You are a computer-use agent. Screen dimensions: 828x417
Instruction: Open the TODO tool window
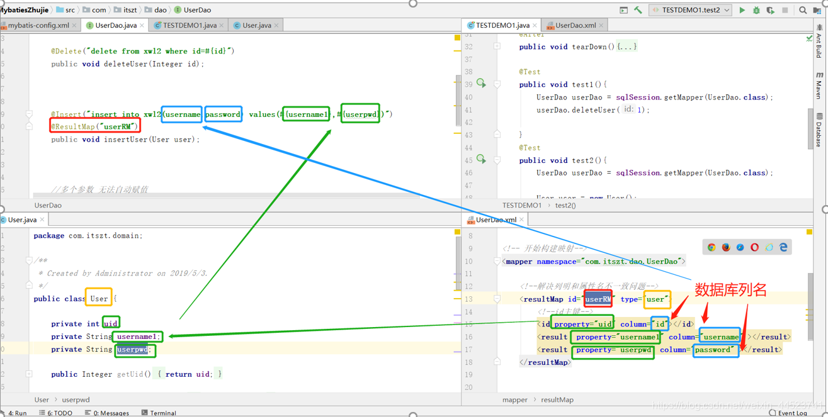(x=56, y=413)
